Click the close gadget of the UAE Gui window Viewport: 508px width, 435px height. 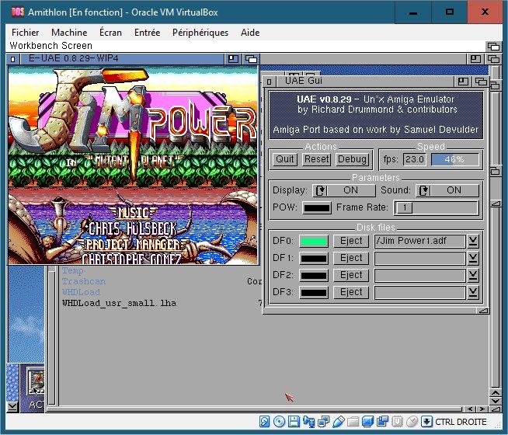(x=270, y=82)
